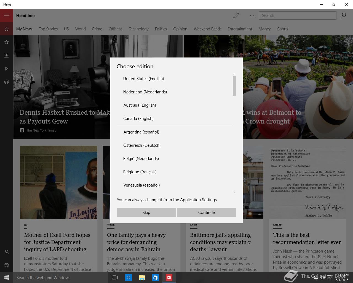Open Dennis Hastert headline
The height and width of the screenshot is (283, 353).
pyautogui.click(x=65, y=117)
